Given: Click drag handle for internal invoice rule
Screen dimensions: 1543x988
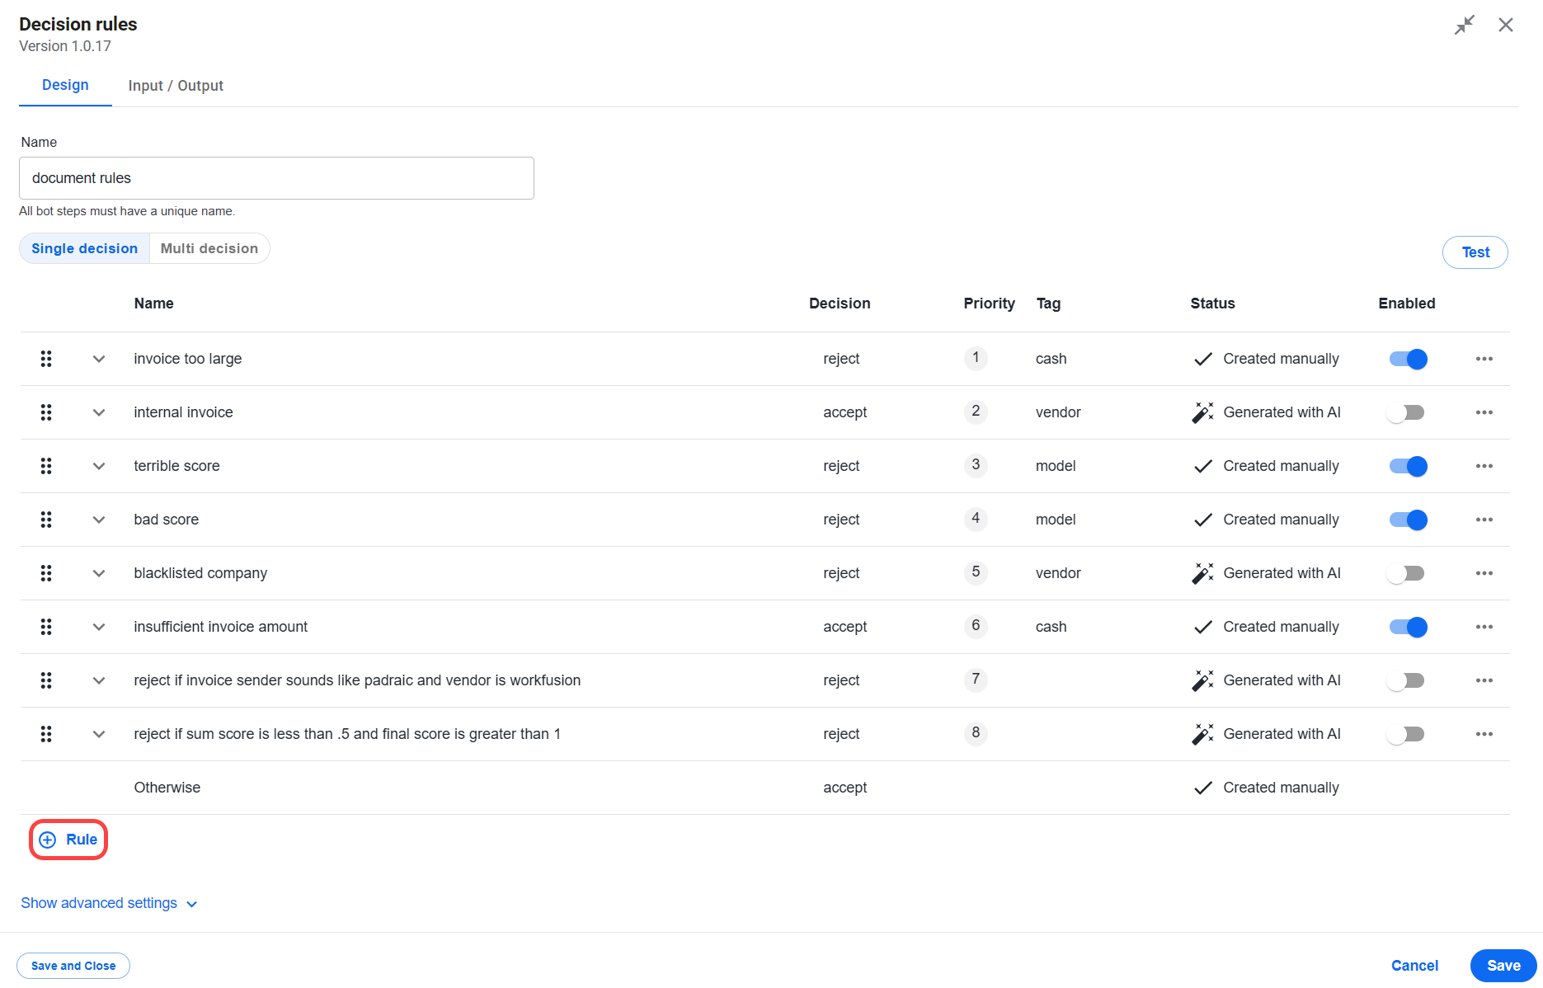Looking at the screenshot, I should (46, 412).
